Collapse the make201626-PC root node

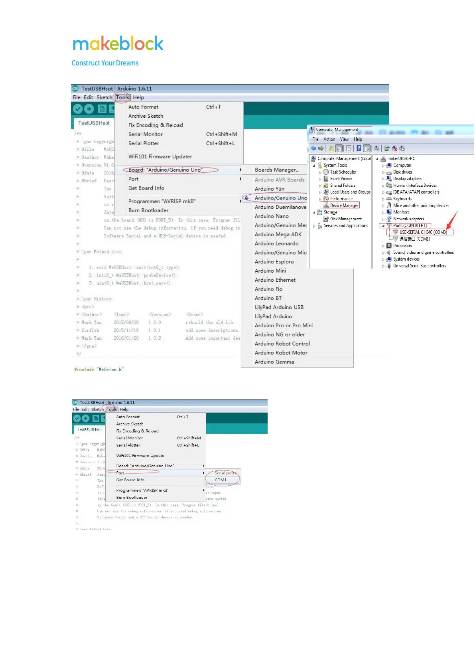click(377, 159)
